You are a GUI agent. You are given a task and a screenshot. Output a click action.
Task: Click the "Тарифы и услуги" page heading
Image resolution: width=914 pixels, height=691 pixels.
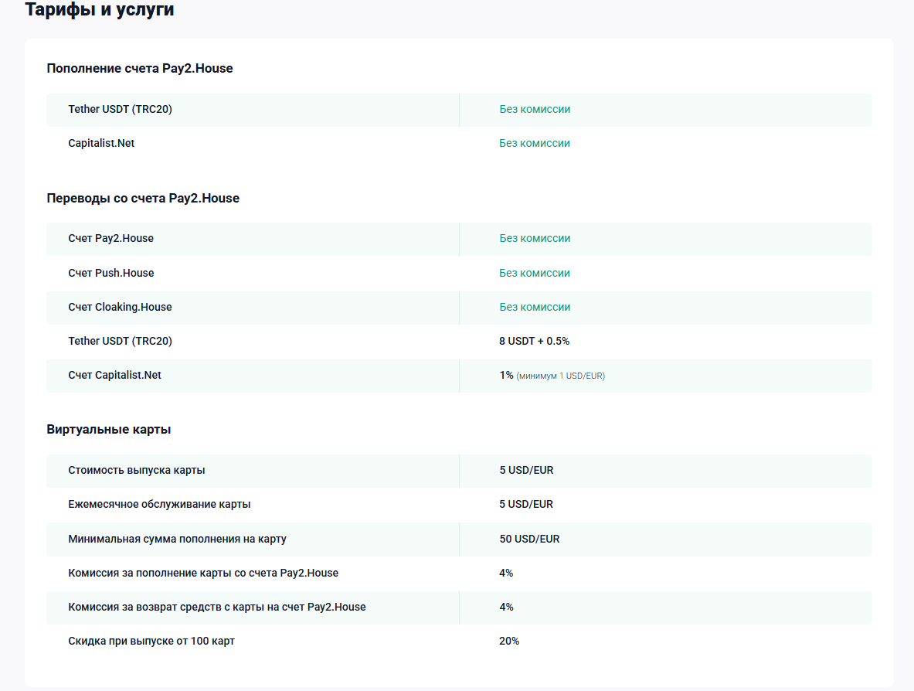point(100,9)
